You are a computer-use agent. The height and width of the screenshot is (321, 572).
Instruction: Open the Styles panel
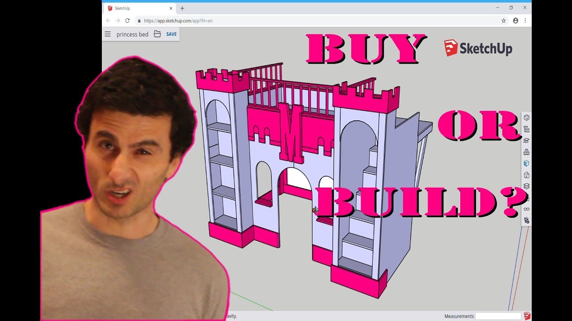coord(526,175)
